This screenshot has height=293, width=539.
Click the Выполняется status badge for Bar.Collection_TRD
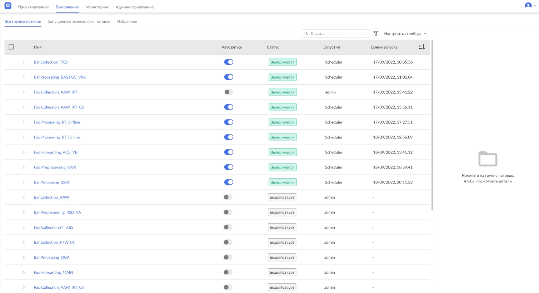282,62
